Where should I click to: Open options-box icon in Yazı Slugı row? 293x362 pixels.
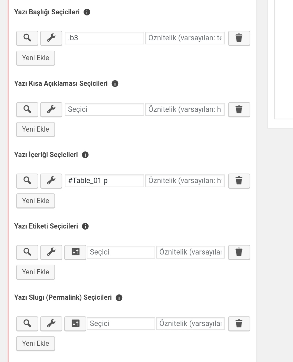point(75,323)
